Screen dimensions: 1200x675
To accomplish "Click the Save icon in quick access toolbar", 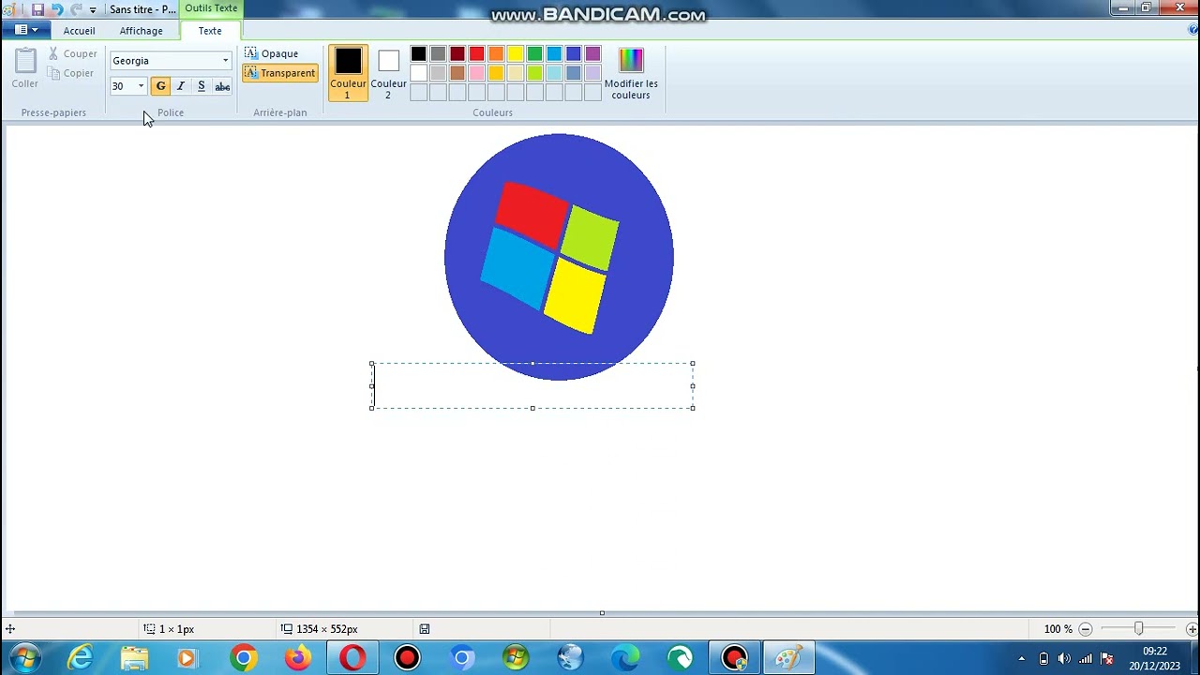I will 37,9.
